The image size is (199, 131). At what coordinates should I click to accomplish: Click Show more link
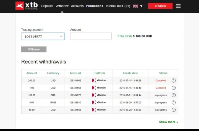[x=168, y=122]
